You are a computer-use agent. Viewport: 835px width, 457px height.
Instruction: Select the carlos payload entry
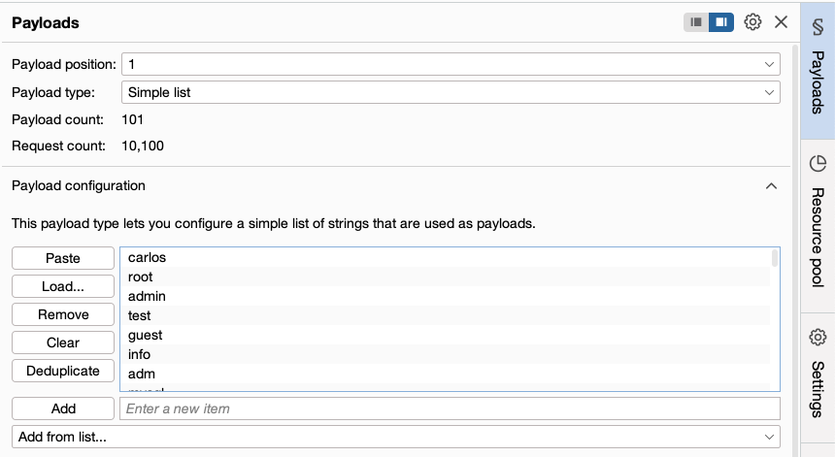(446, 257)
